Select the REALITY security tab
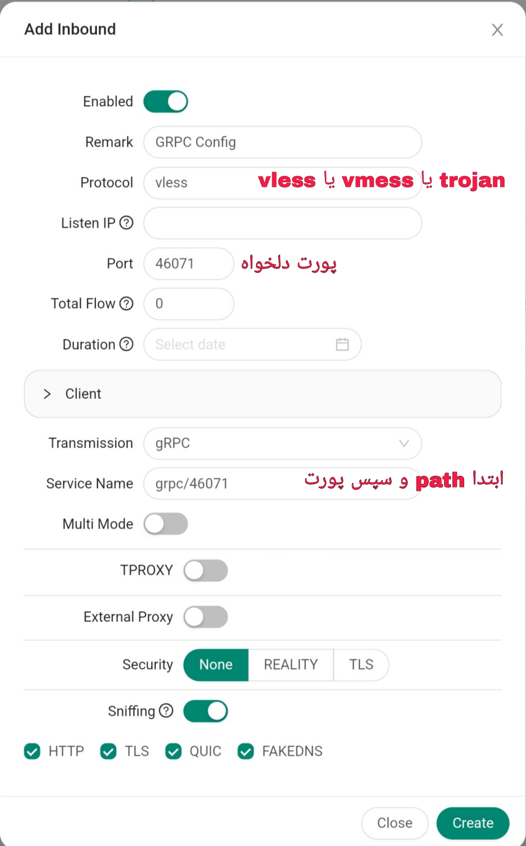Viewport: 526px width, 846px height. pos(291,665)
